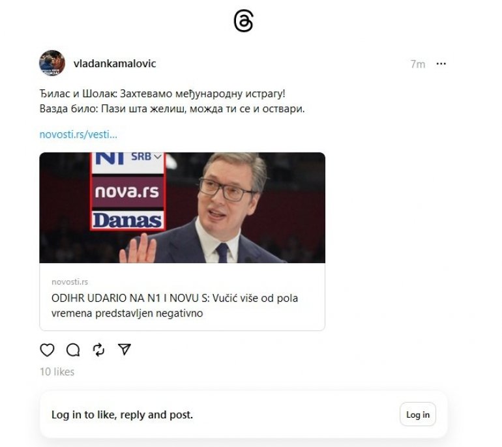The width and height of the screenshot is (502, 447).
Task: Open the three-dot post options menu
Action: point(441,64)
